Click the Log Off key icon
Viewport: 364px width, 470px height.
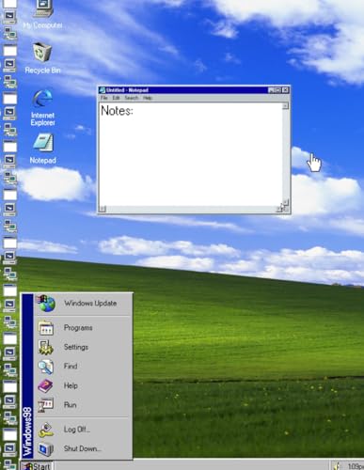click(46, 430)
